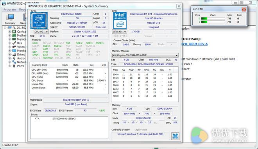Click the Haswell-DT Refresh codename field
Image resolution: width=258 pixels, height=149 pixels.
pyautogui.click(x=77, y=23)
